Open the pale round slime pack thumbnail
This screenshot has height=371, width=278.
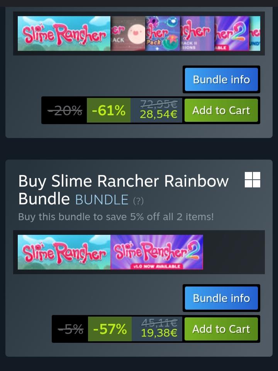[128, 34]
